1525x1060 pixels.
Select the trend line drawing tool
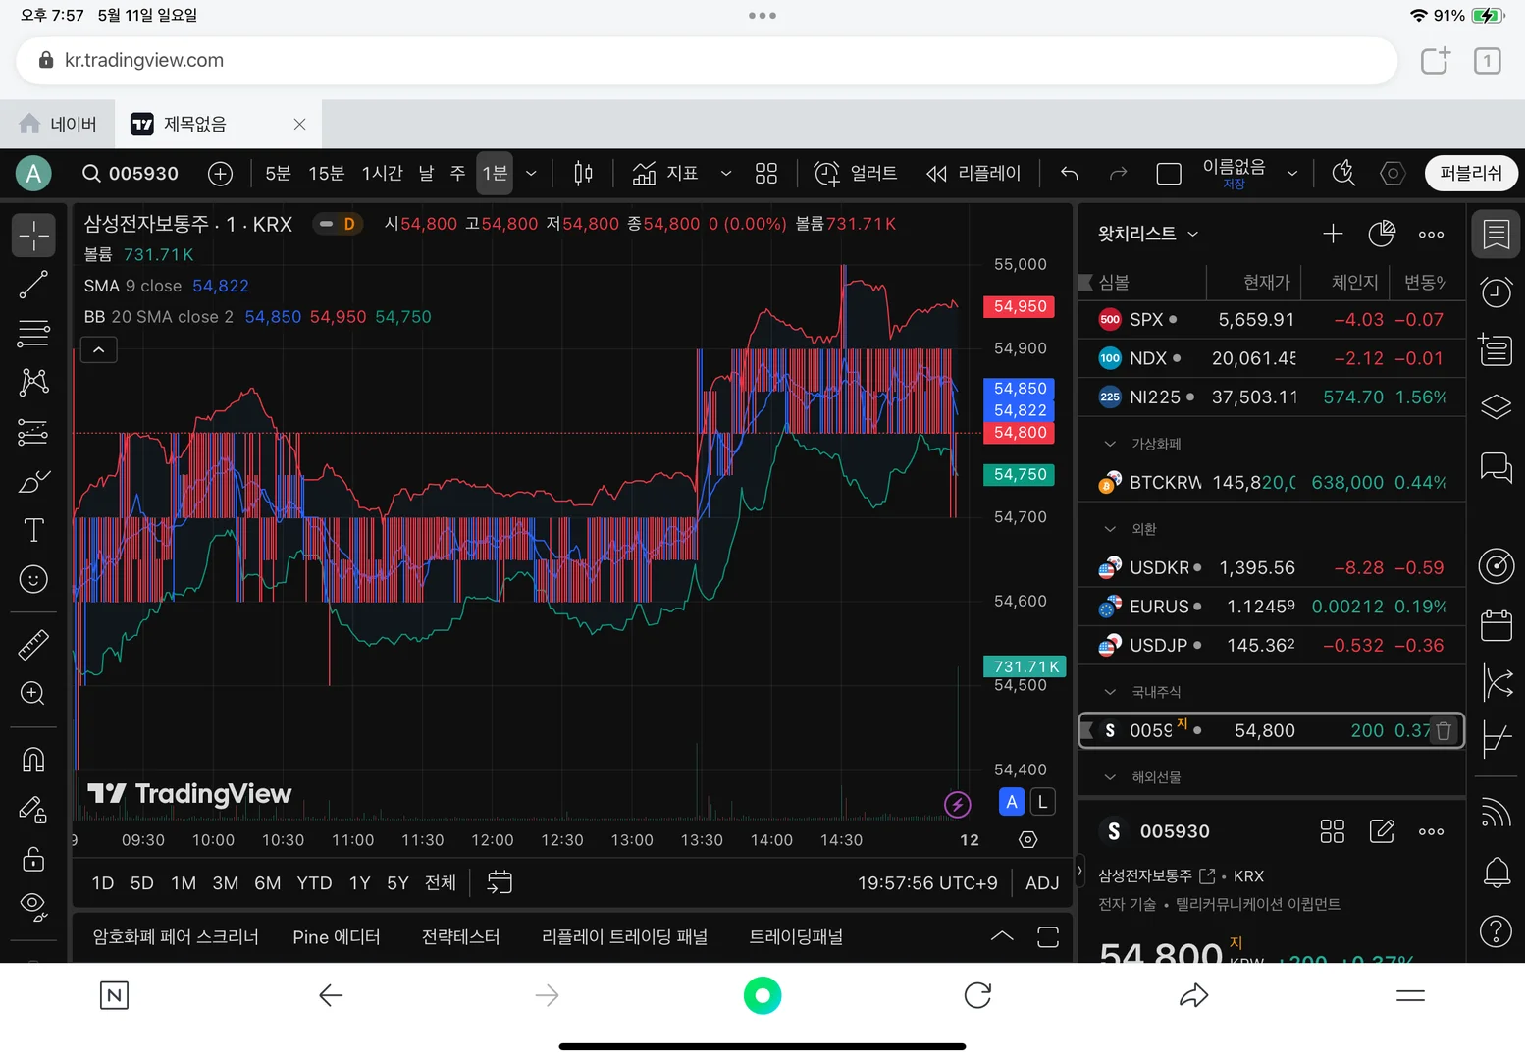click(33, 285)
